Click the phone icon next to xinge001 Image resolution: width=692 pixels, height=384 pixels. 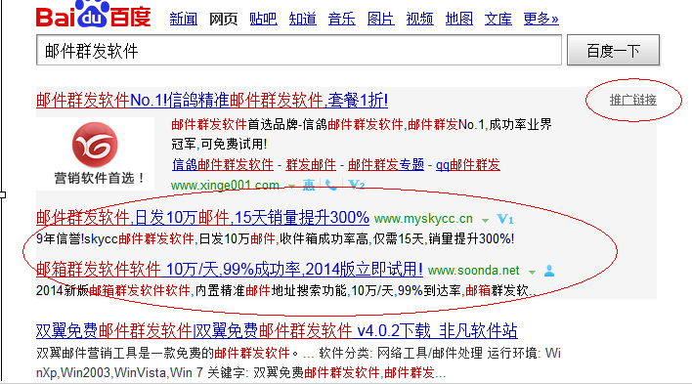[331, 185]
